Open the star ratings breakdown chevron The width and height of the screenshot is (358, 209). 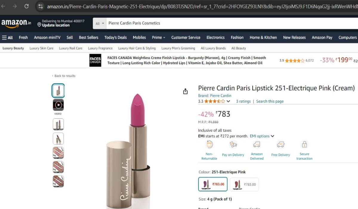tap(229, 101)
